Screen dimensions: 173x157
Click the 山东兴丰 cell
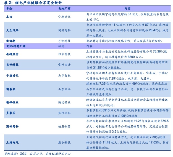64,89
